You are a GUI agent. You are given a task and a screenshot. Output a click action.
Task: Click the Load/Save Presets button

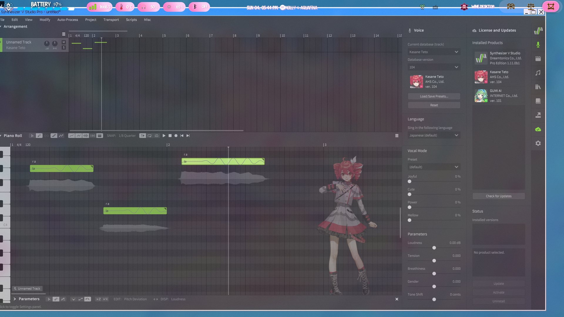(434, 96)
